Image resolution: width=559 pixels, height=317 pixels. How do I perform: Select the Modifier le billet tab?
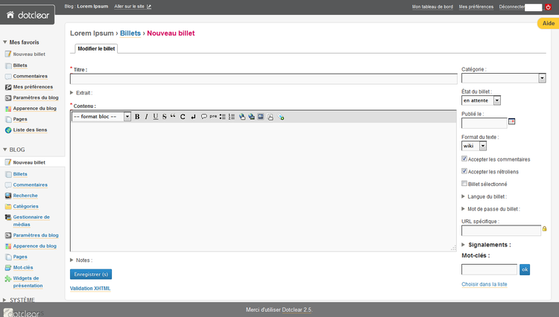point(95,48)
